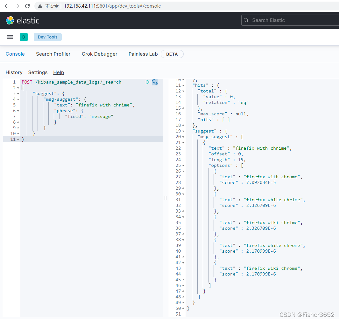Click the score 7.092034E-5 value
The width and height of the screenshot is (339, 320).
coord(261,182)
